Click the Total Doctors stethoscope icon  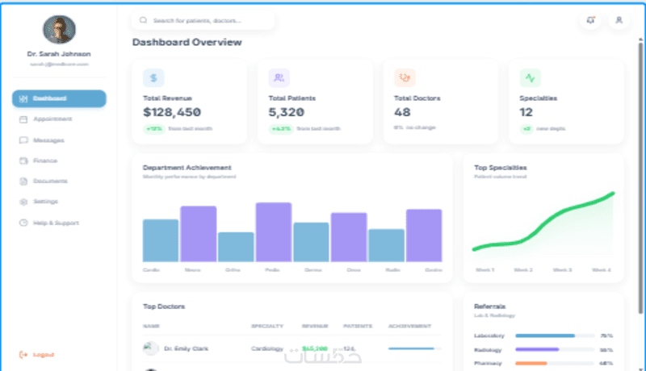[x=405, y=77]
